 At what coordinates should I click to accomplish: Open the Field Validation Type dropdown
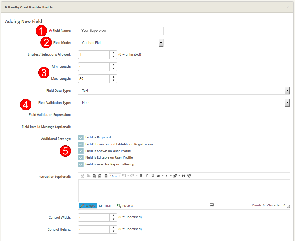pos(287,103)
